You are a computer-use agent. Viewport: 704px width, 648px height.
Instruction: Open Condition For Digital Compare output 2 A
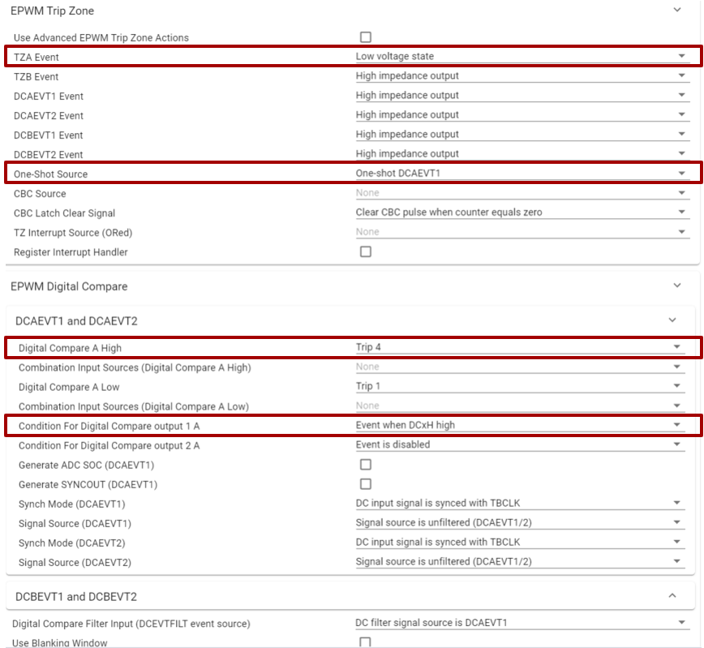click(x=521, y=444)
